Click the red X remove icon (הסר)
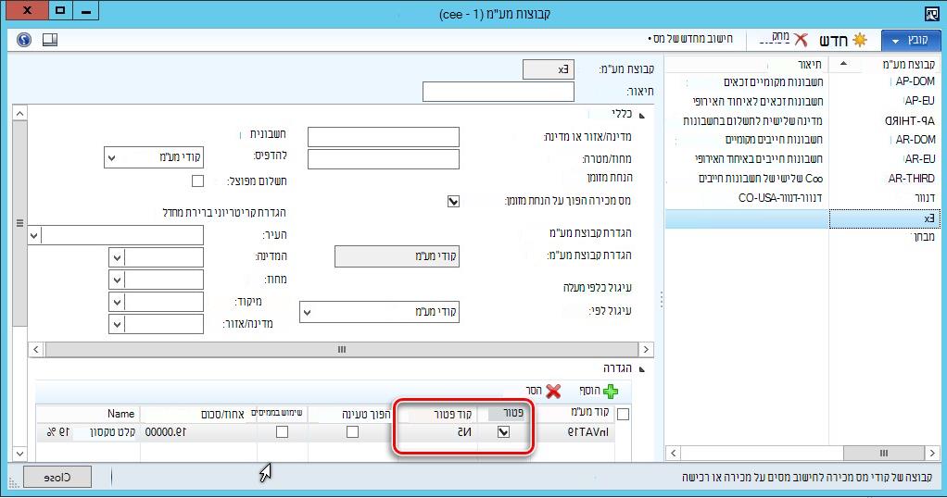 (553, 392)
